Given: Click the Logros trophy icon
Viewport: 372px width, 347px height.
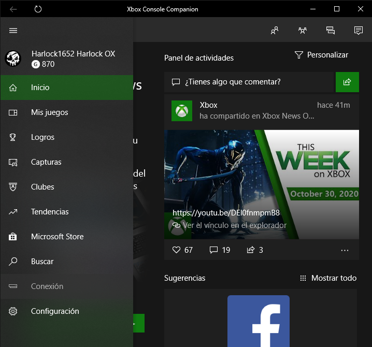Looking at the screenshot, I should 13,137.
